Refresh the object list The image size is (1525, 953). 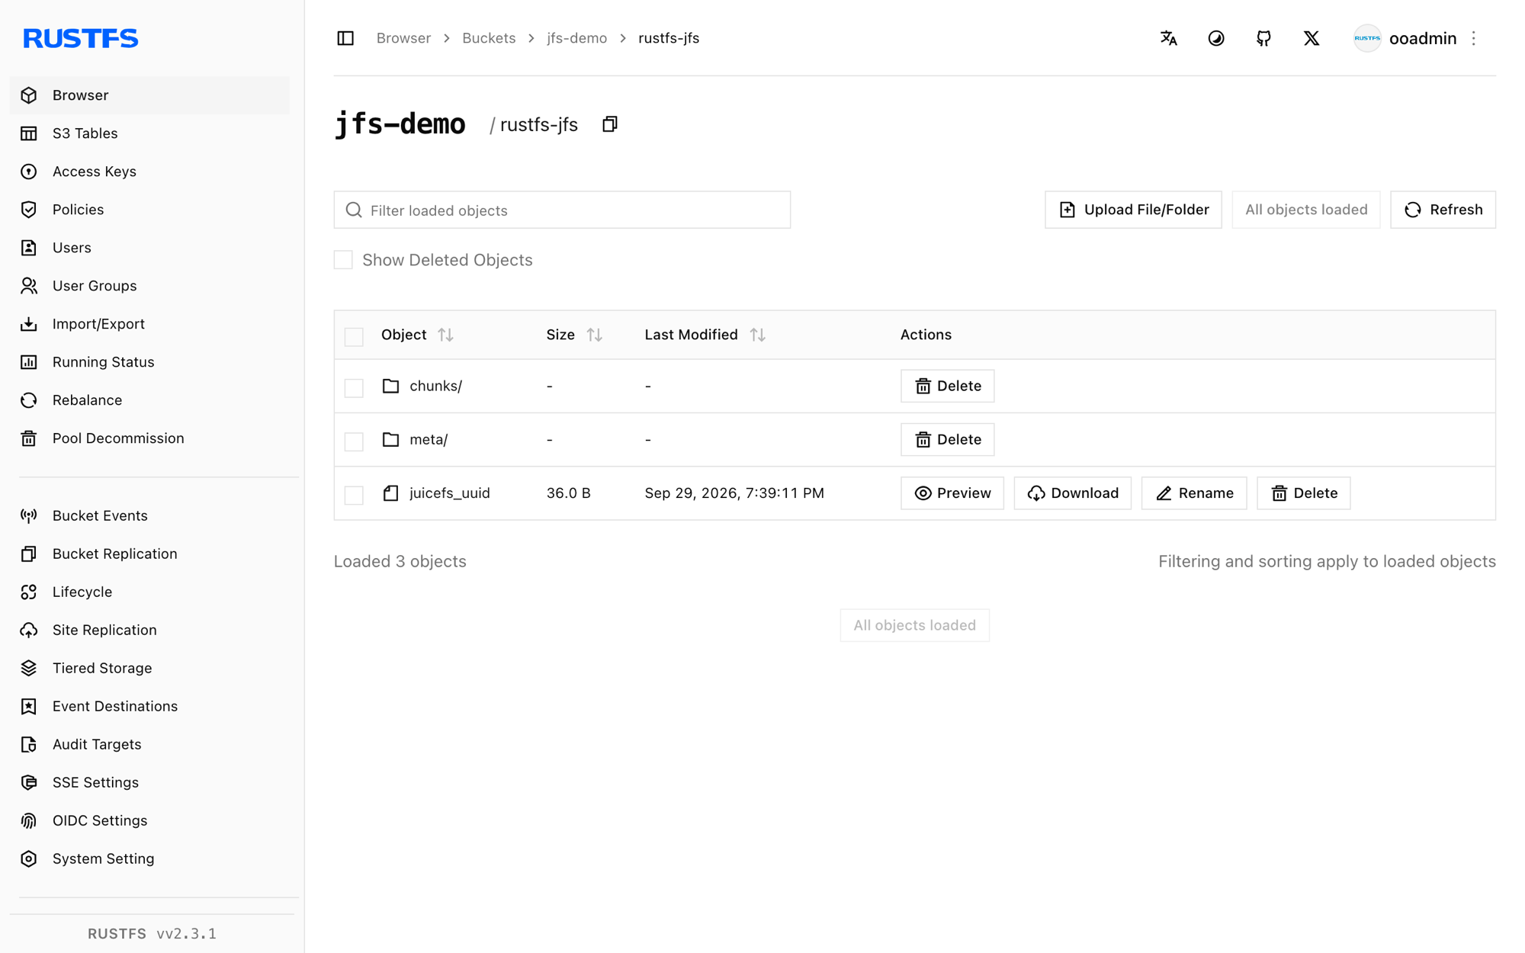(x=1443, y=210)
